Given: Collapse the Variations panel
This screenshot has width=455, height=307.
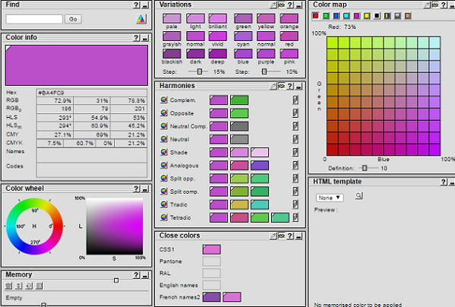Looking at the screenshot, I should [299, 5].
